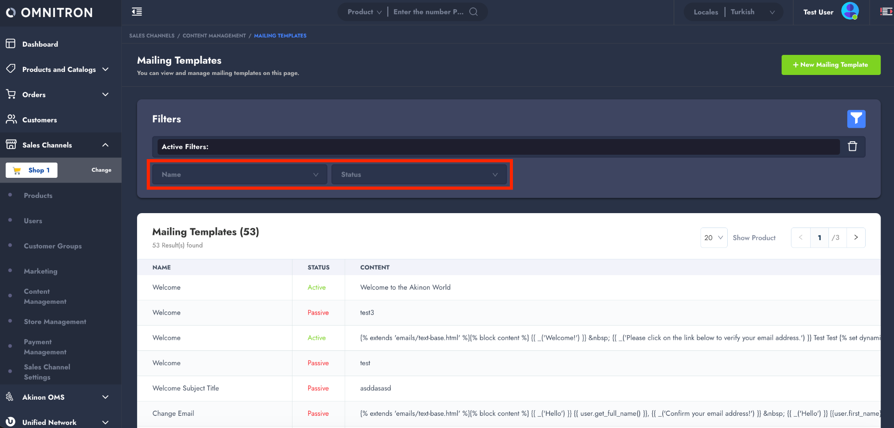Click the 'test3' content cell
894x428 pixels.
(x=367, y=313)
